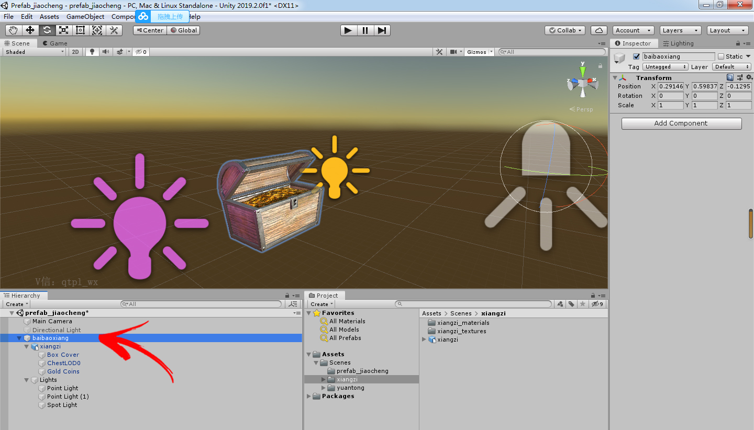Lock the Hierarchy panel
This screenshot has width=754, height=430.
(x=287, y=296)
